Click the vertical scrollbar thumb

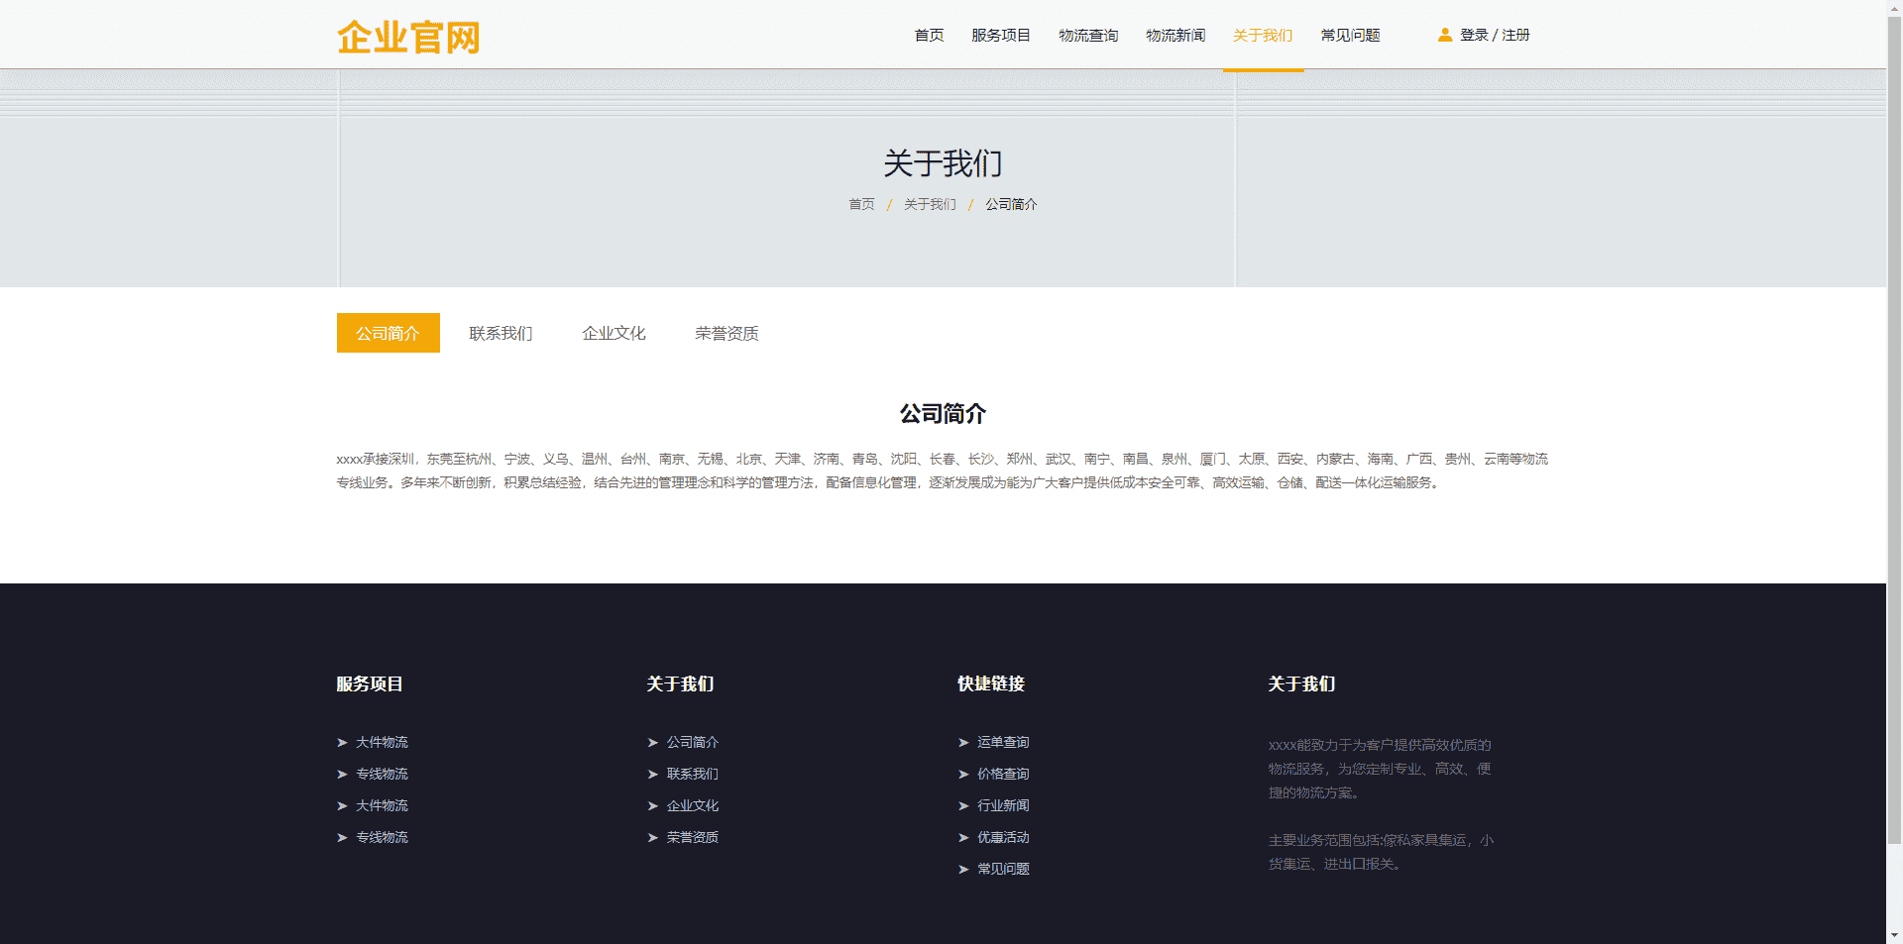pos(1894,431)
